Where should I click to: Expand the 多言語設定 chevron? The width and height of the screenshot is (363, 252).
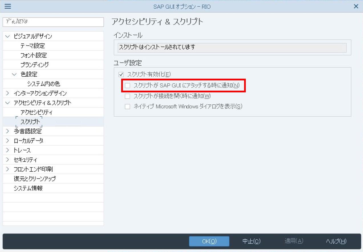click(8, 131)
